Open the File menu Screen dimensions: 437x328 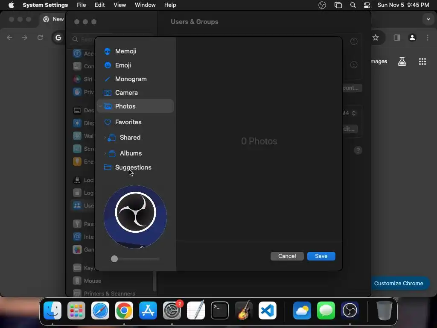(82, 5)
